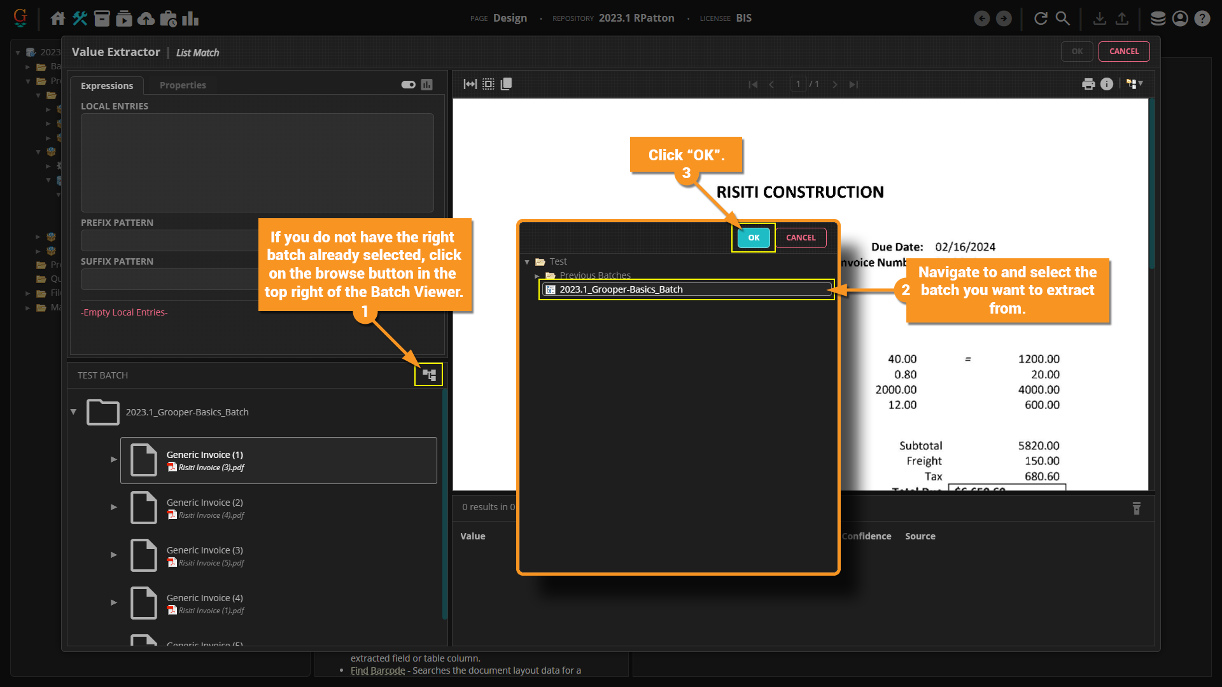The height and width of the screenshot is (687, 1222).
Task: Click the Test Batch browse button
Action: 429,375
